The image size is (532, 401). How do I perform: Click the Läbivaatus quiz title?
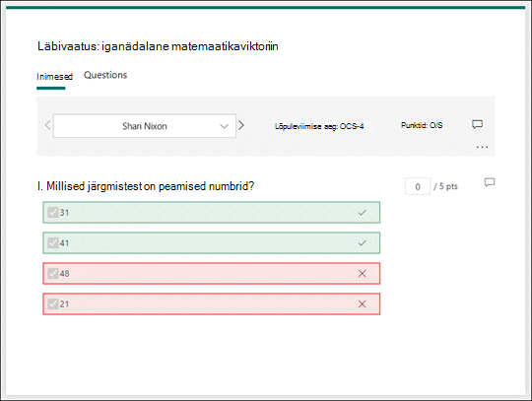pos(158,46)
